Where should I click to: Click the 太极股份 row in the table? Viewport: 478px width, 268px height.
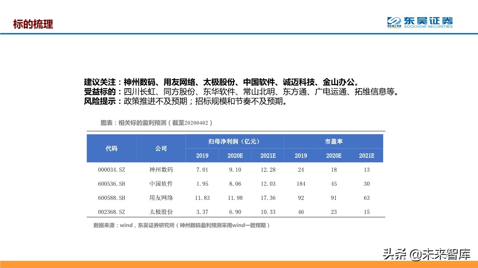pos(161,212)
